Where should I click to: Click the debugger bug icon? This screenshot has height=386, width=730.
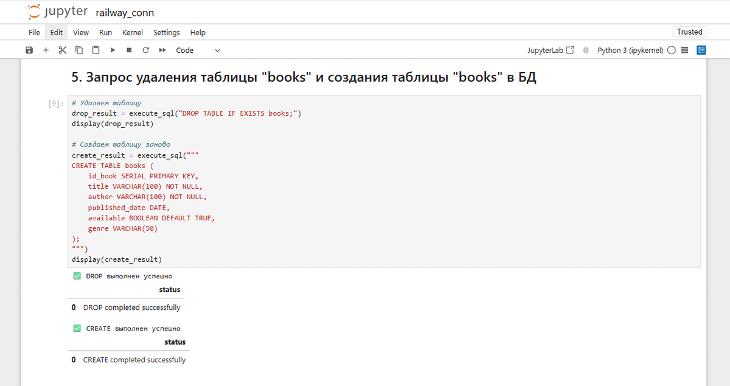(586, 50)
